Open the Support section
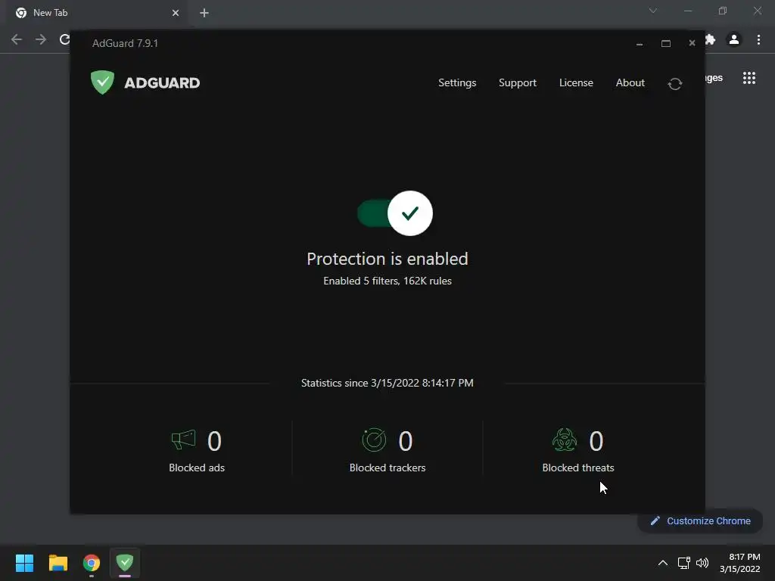 518,83
